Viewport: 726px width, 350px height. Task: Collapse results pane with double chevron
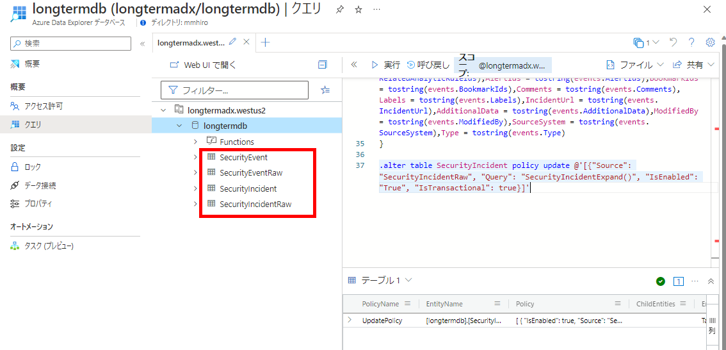pyautogui.click(x=711, y=281)
